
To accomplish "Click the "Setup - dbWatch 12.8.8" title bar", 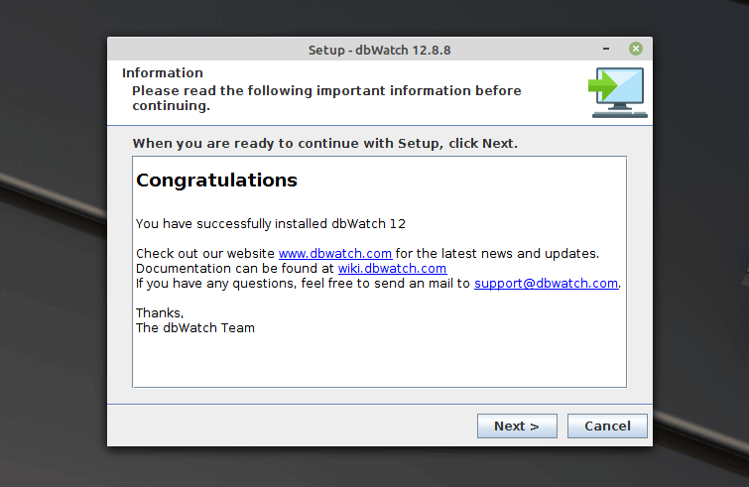I will click(x=380, y=50).
